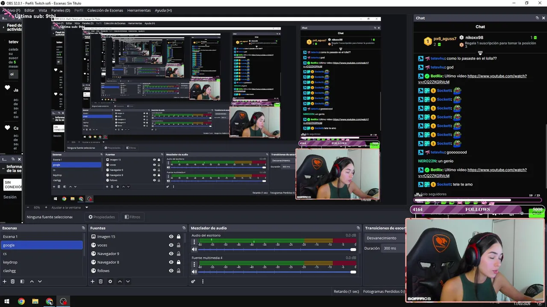
Task: Open source properties gear in Fuentes toolbar
Action: 110,281
